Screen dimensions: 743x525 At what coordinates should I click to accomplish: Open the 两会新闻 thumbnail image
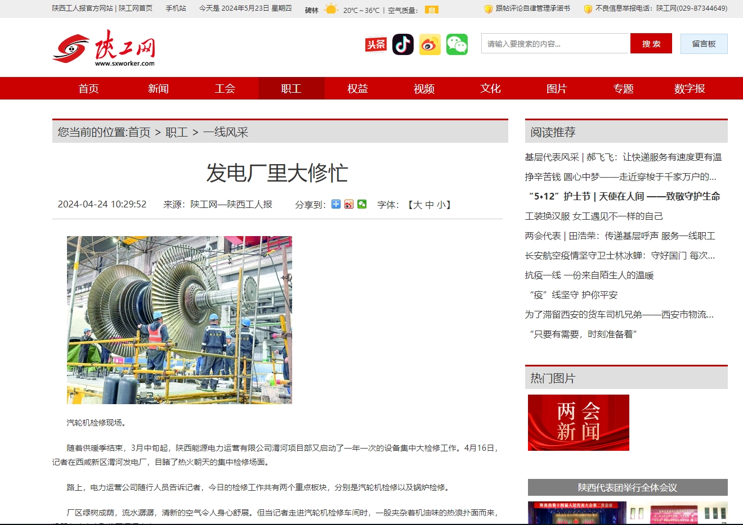pos(579,423)
